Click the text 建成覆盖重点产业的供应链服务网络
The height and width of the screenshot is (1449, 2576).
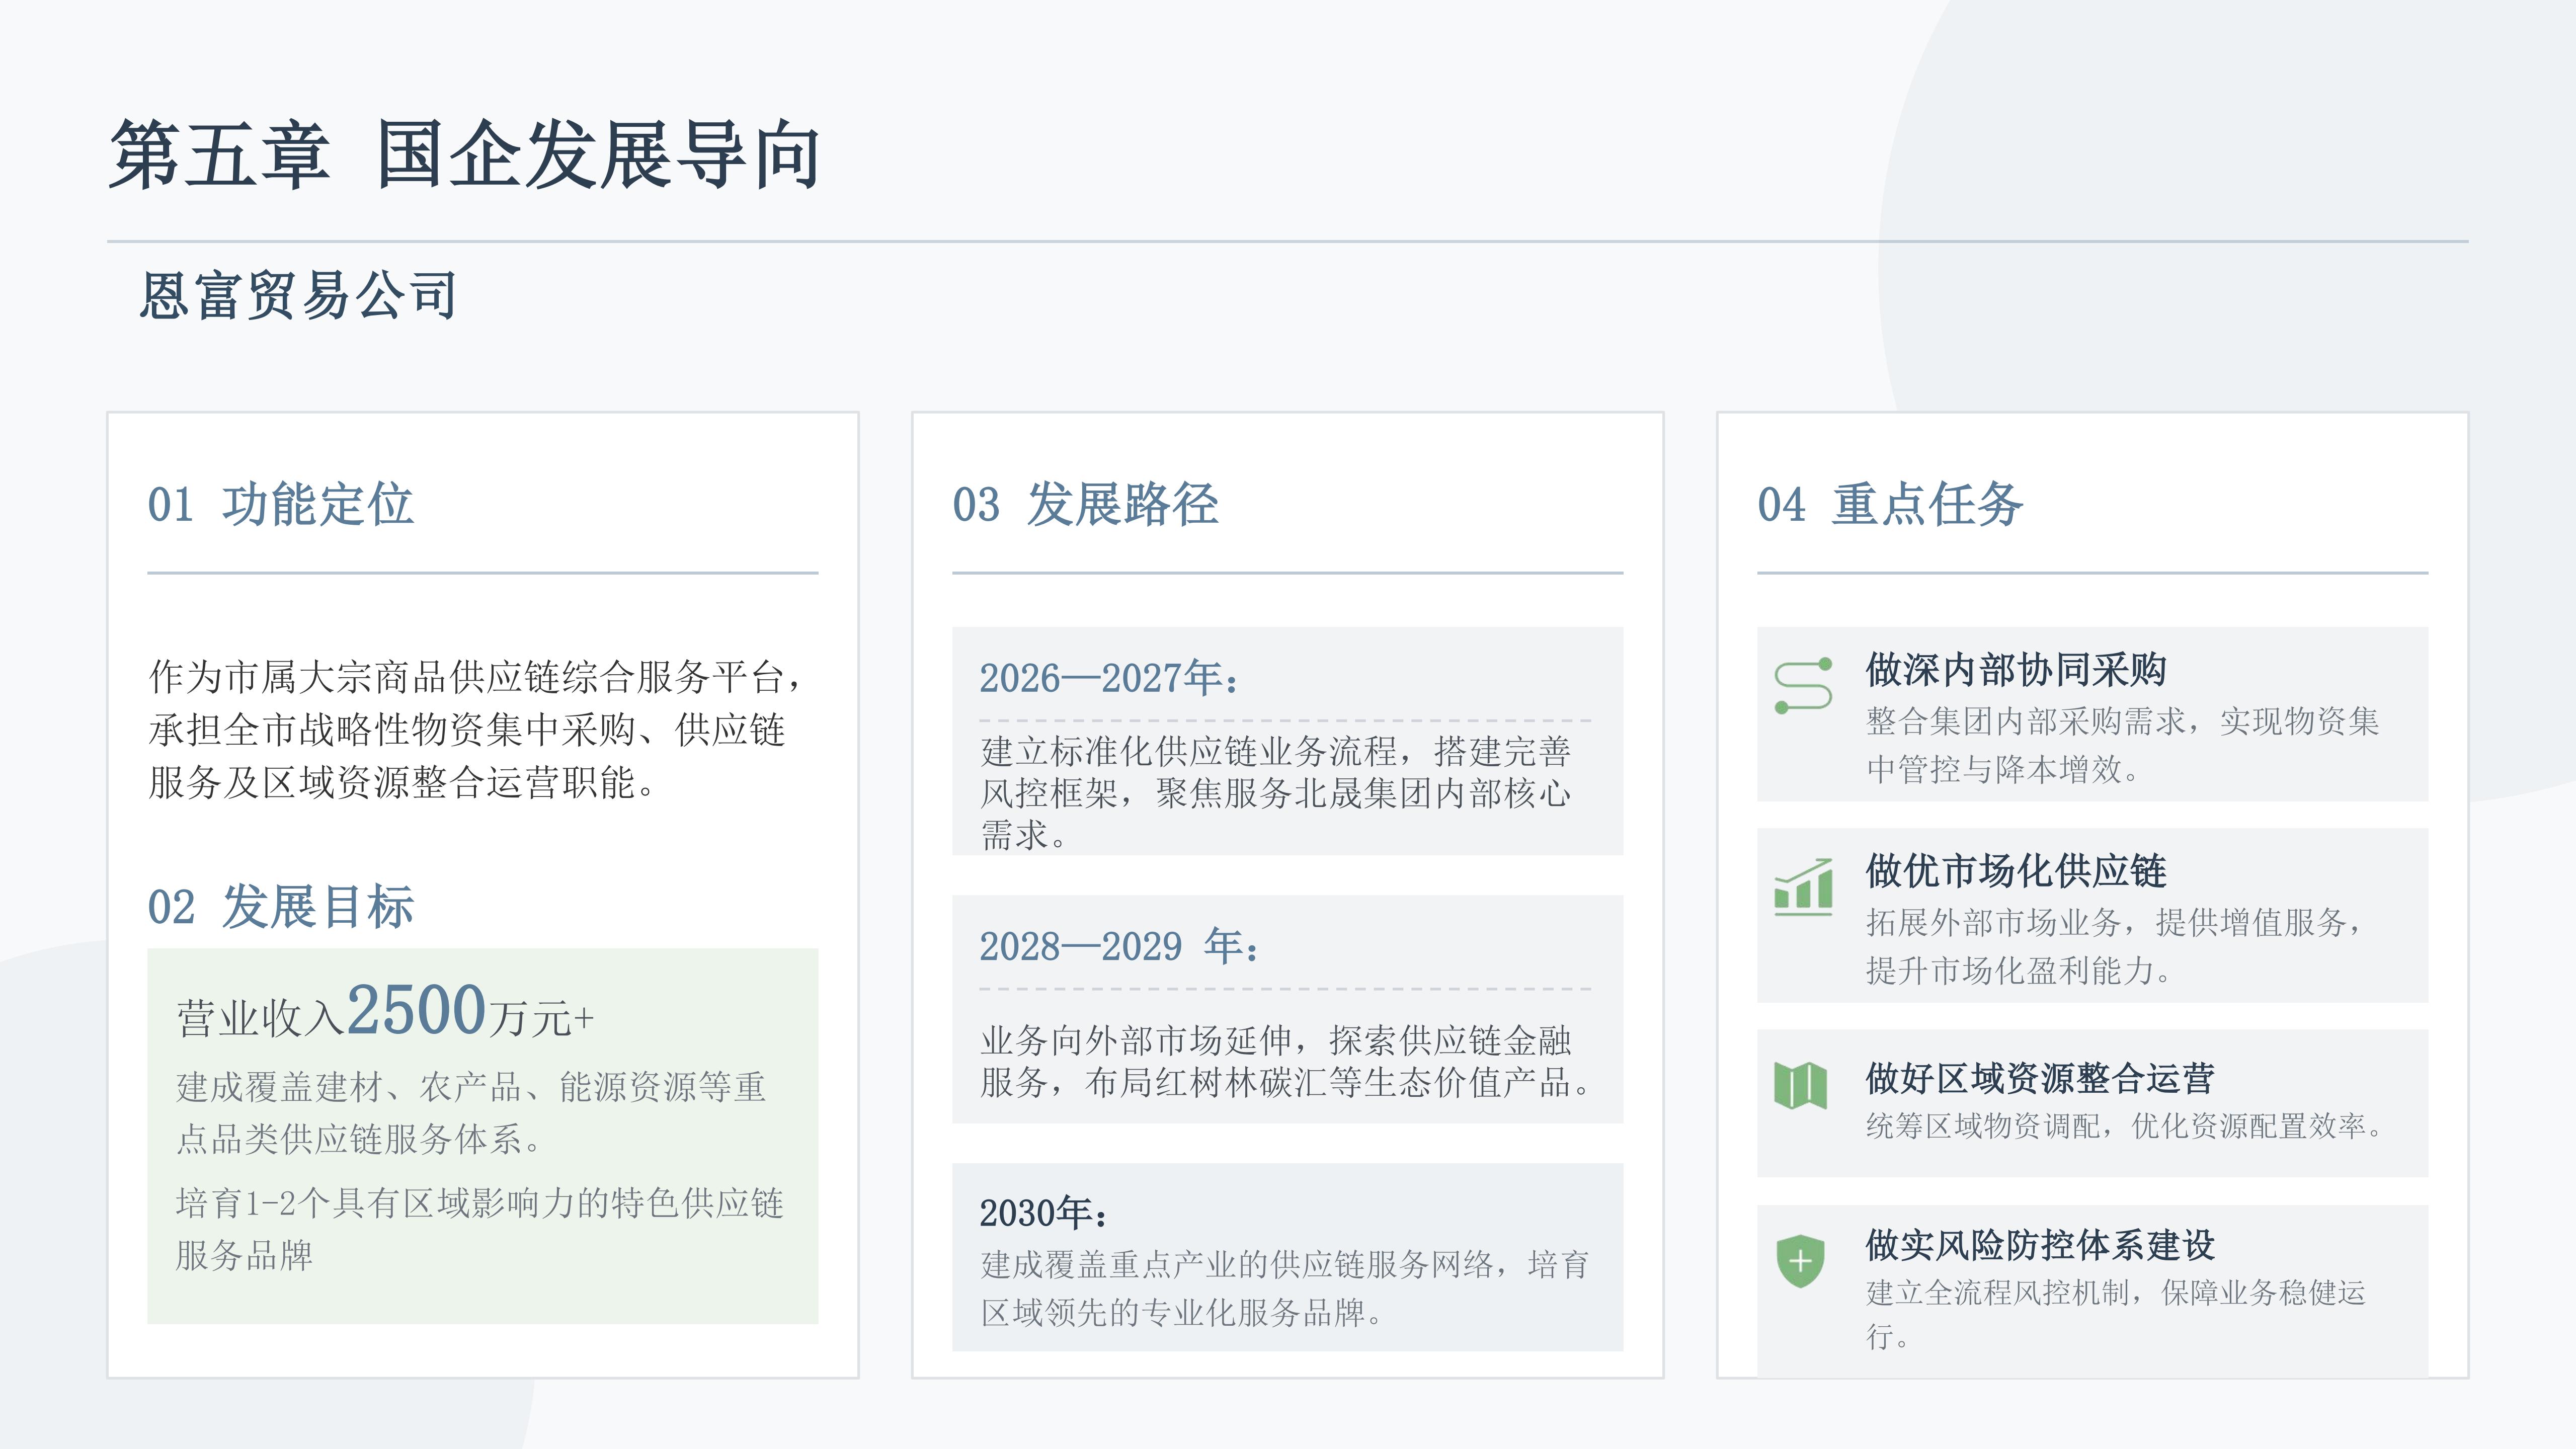tap(1285, 1288)
